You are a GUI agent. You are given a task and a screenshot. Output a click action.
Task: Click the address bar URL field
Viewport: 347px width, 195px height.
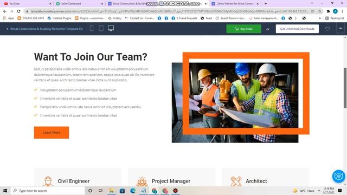(169, 11)
